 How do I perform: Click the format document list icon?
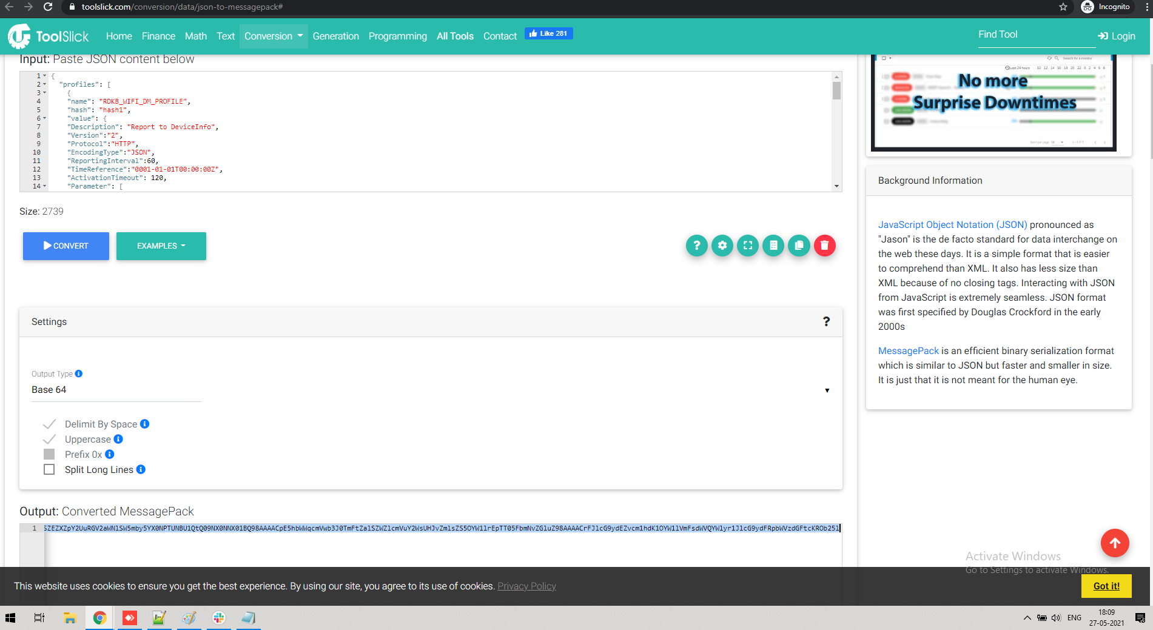point(773,246)
